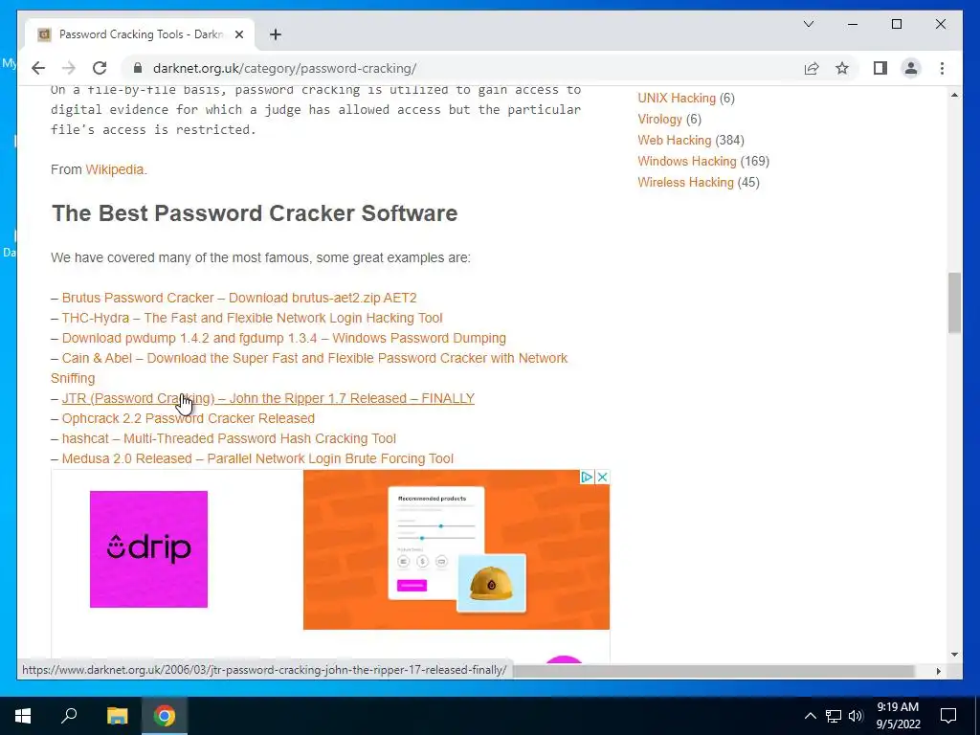Image resolution: width=980 pixels, height=735 pixels.
Task: Go back to the previous page
Action: [x=38, y=68]
